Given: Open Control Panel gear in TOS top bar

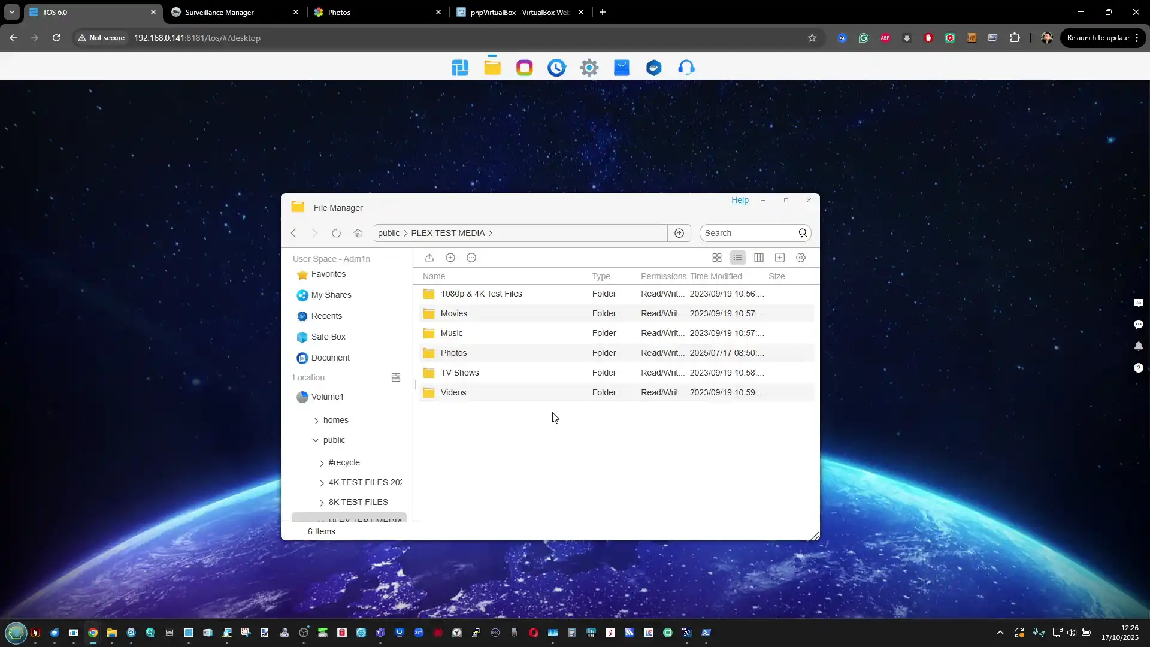Looking at the screenshot, I should click(x=589, y=68).
